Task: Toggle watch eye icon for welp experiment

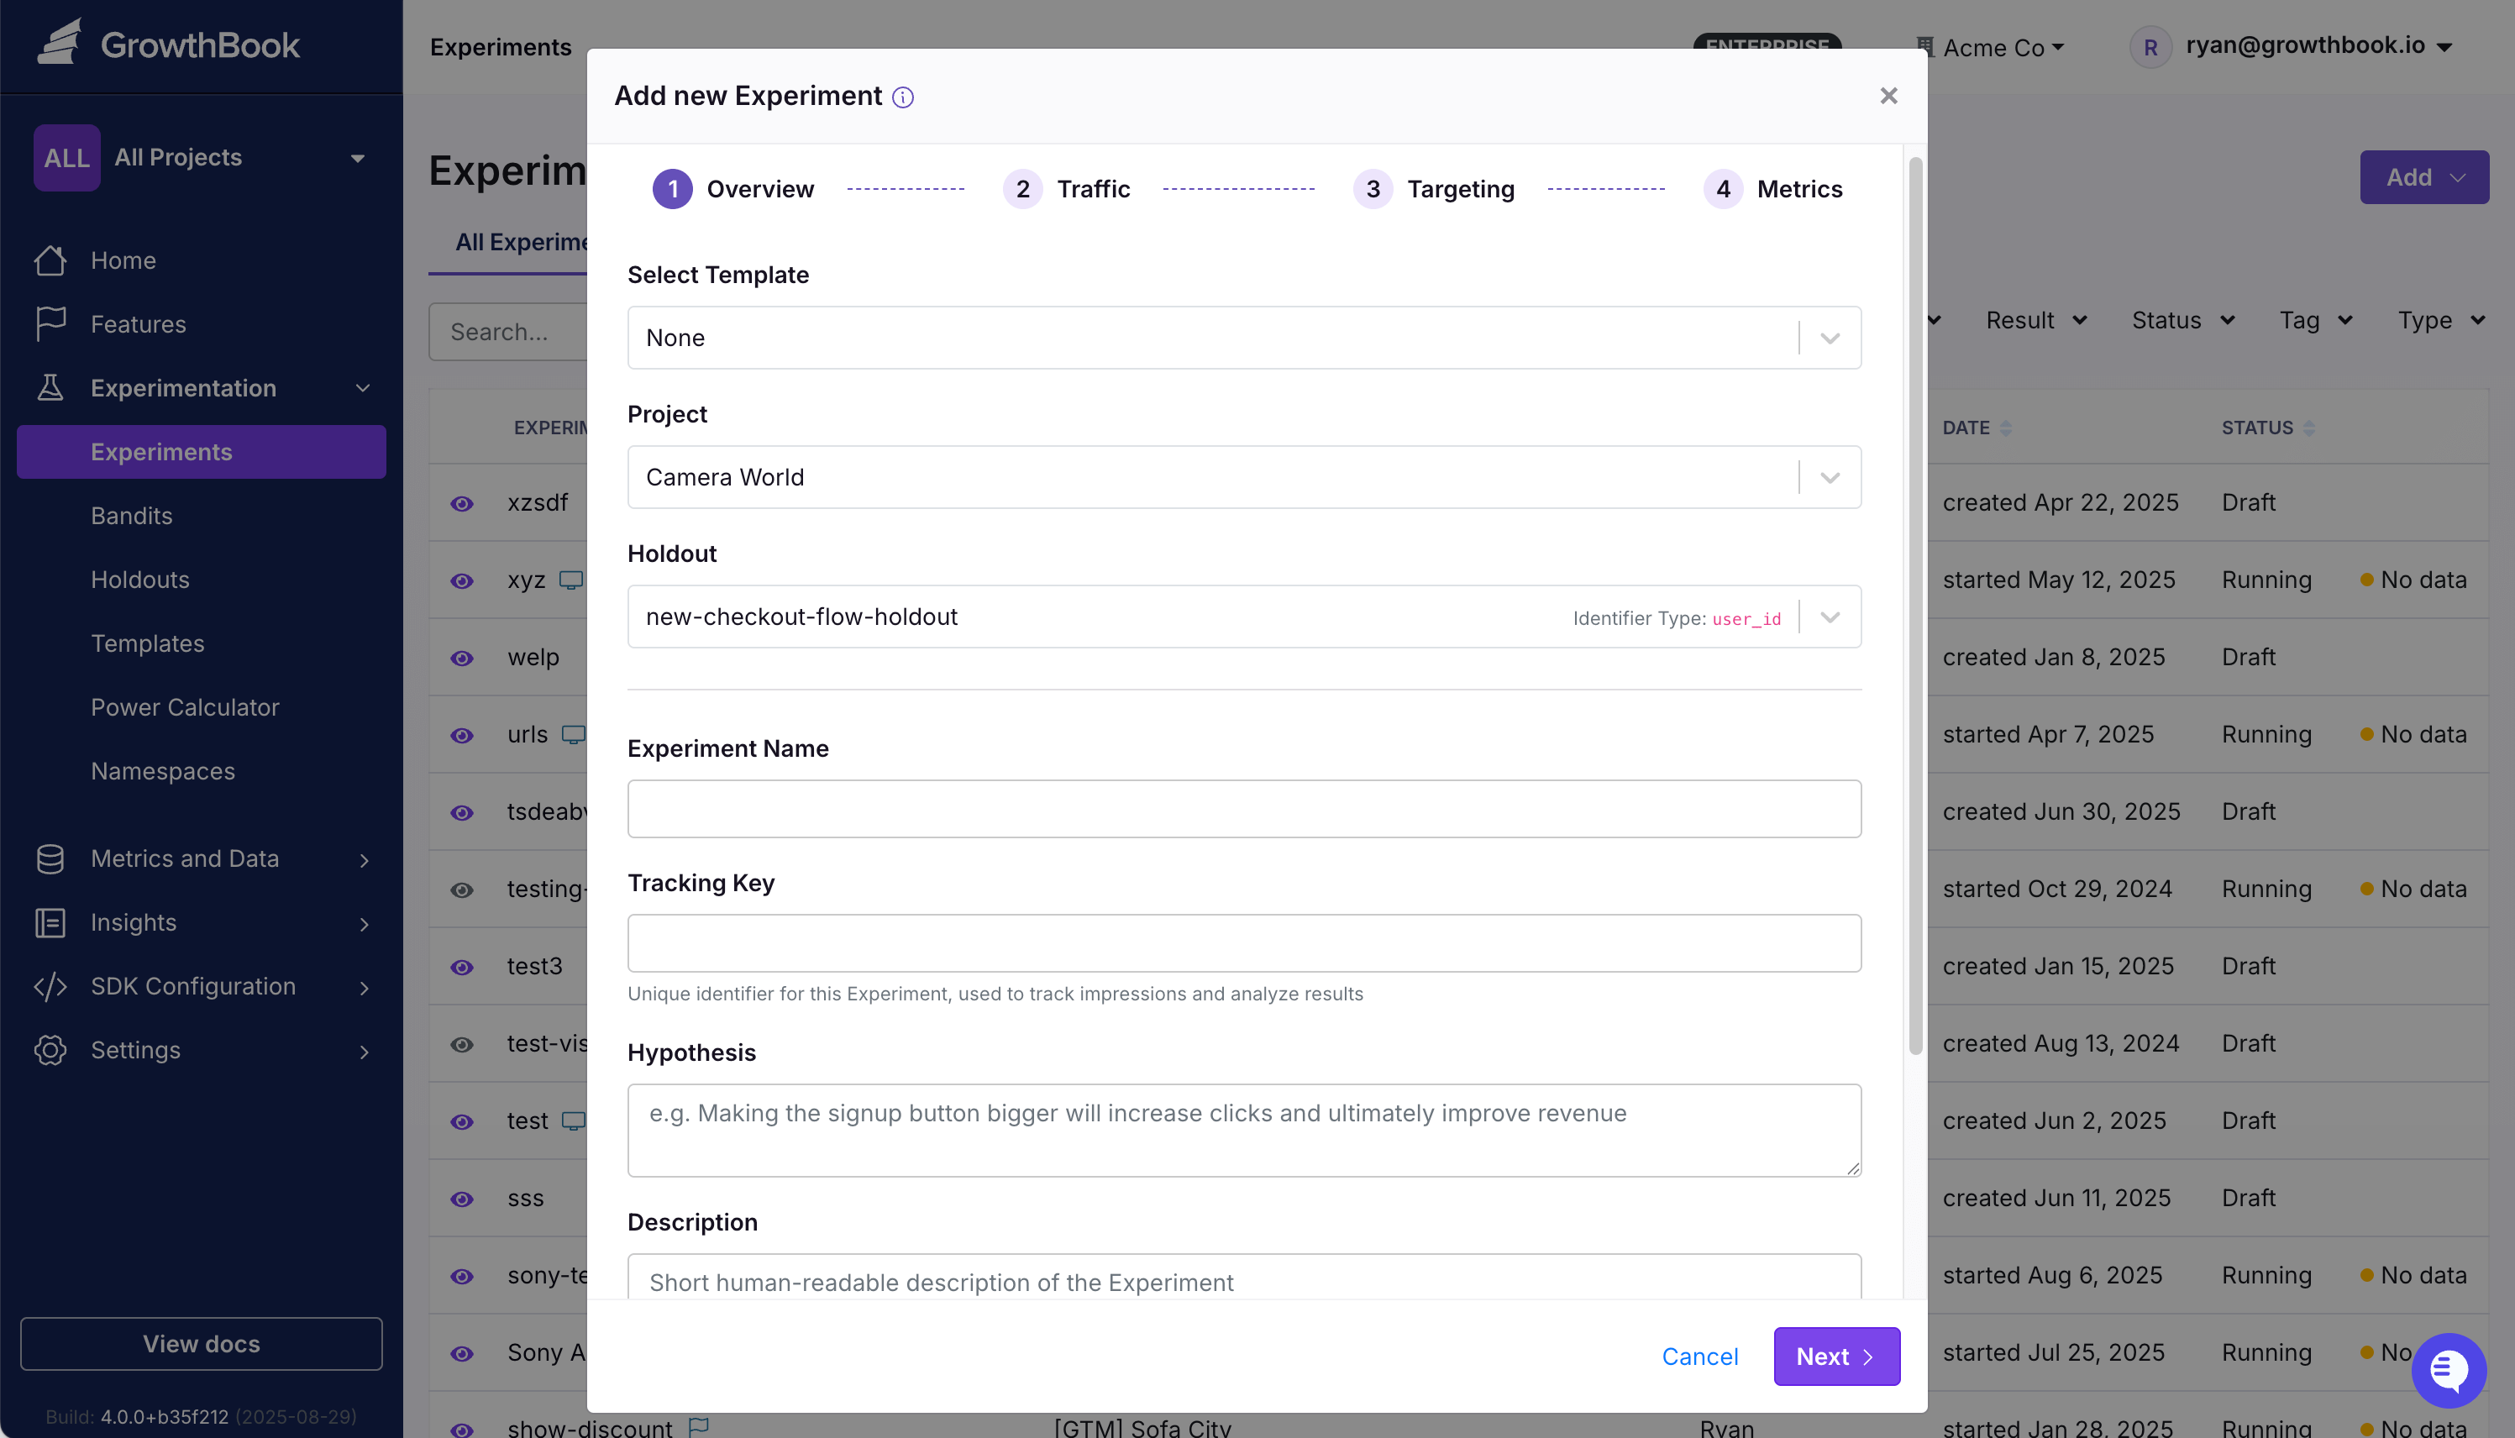Action: tap(461, 658)
